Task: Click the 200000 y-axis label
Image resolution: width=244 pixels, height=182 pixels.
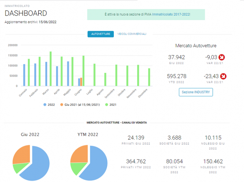Action: click(x=13, y=45)
